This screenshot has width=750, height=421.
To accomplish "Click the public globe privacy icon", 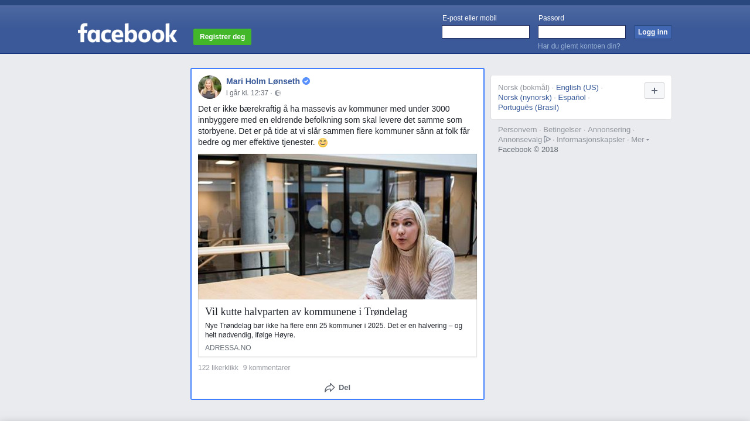I will pos(278,93).
